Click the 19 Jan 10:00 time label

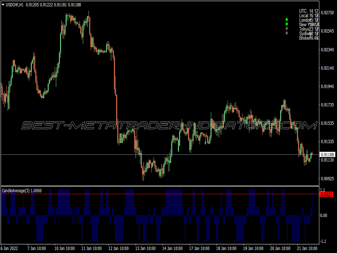[x=253, y=248]
